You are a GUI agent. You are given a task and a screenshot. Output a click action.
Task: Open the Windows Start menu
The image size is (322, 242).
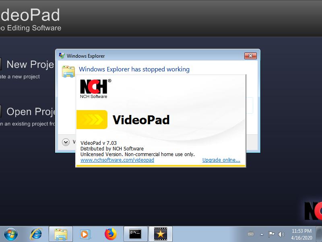[x=11, y=234]
